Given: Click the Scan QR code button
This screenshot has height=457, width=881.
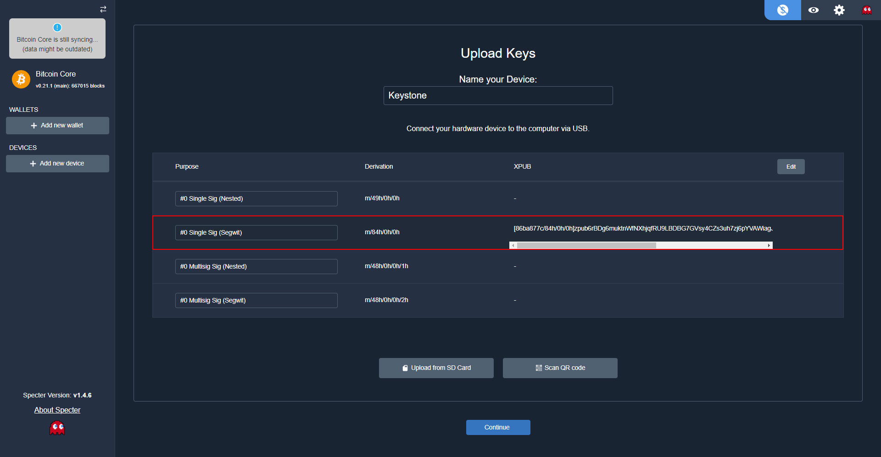Looking at the screenshot, I should pos(560,368).
